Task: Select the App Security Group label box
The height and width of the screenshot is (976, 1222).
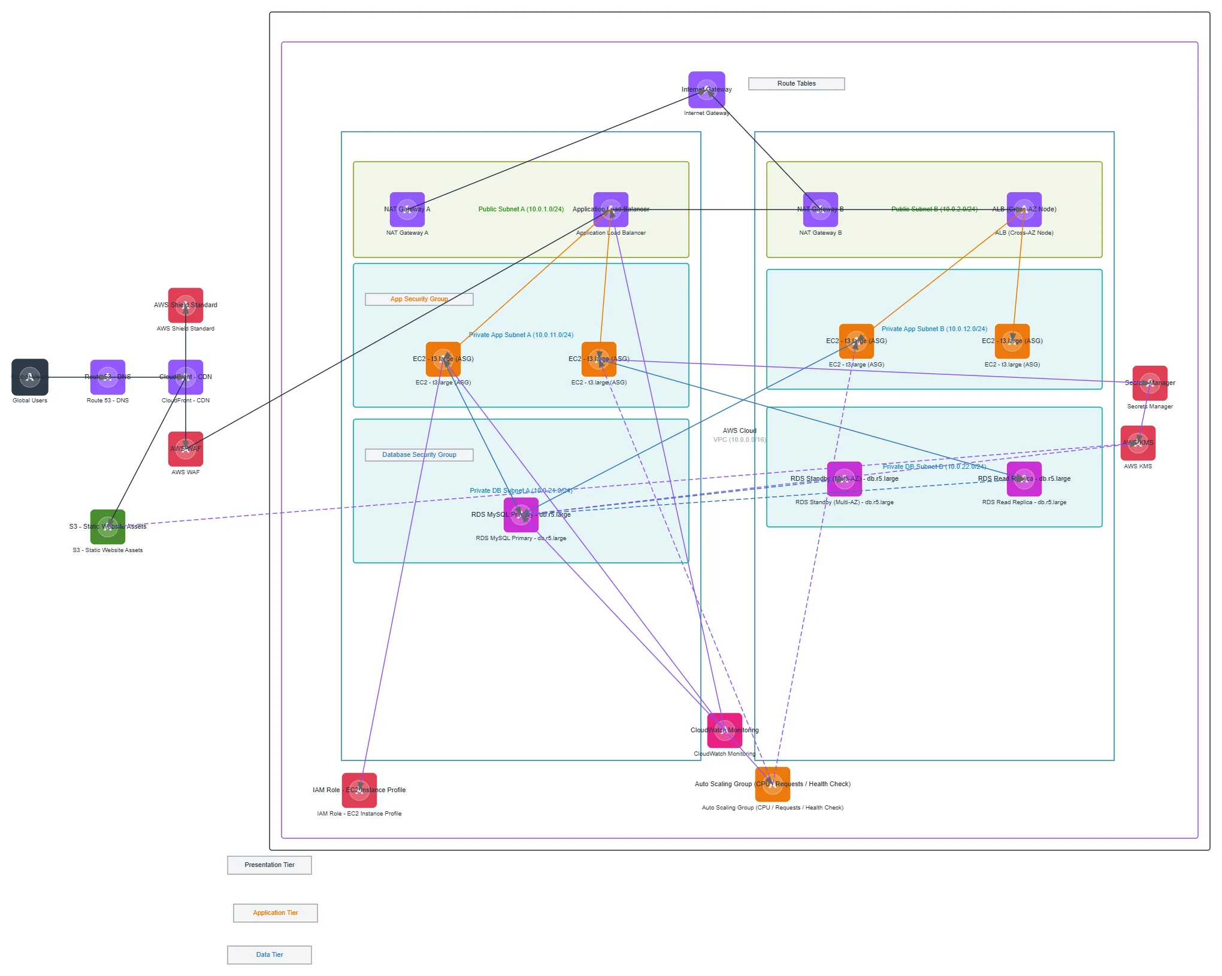Action: coord(419,299)
